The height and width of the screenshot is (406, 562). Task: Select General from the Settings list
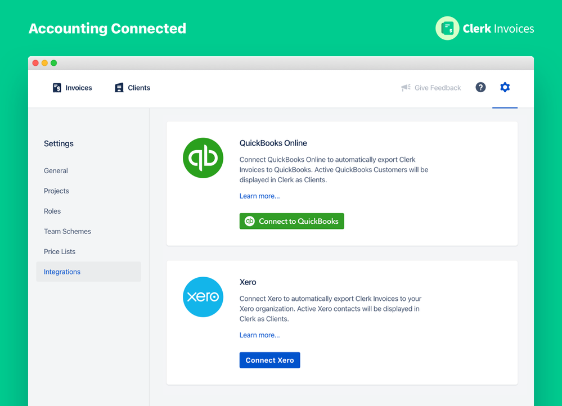click(56, 170)
